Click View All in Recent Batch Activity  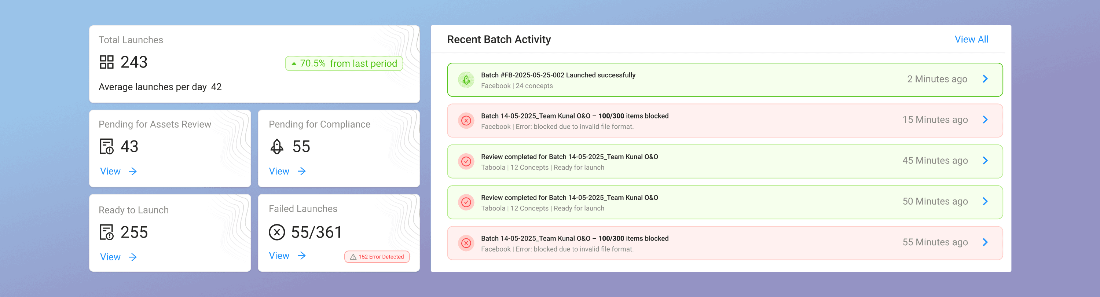(971, 39)
